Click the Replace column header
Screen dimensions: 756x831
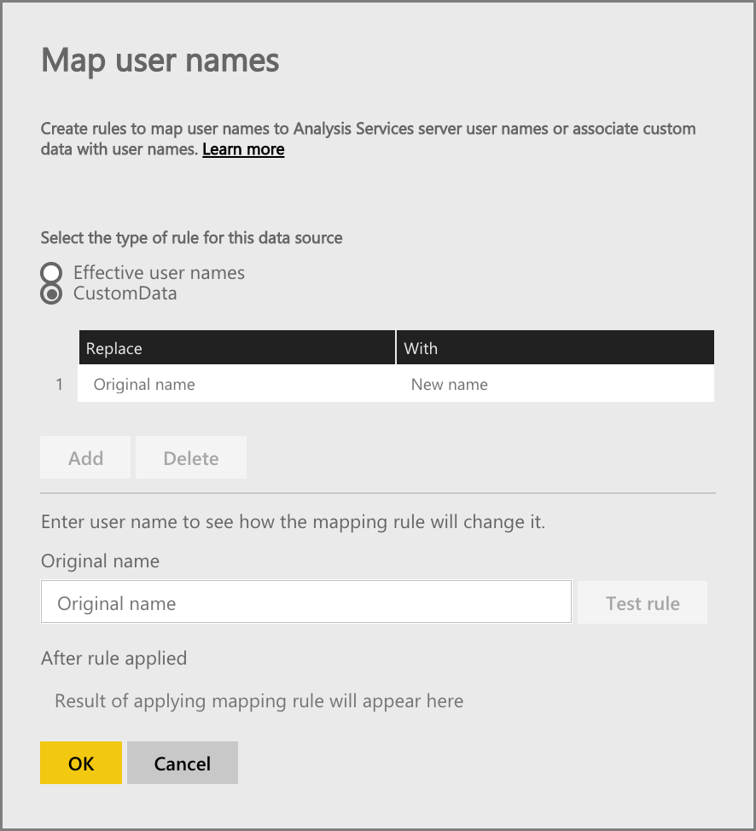point(237,347)
